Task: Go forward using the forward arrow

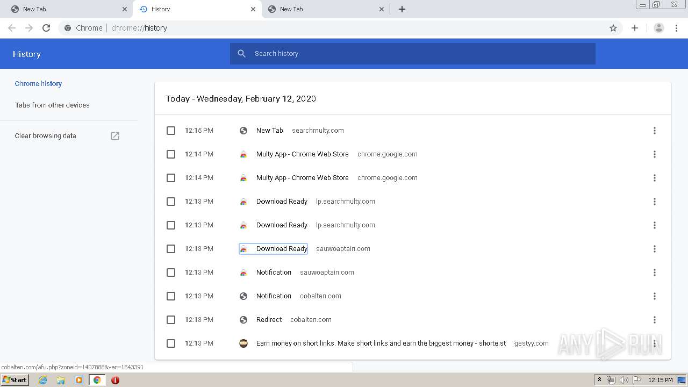Action: [29, 28]
